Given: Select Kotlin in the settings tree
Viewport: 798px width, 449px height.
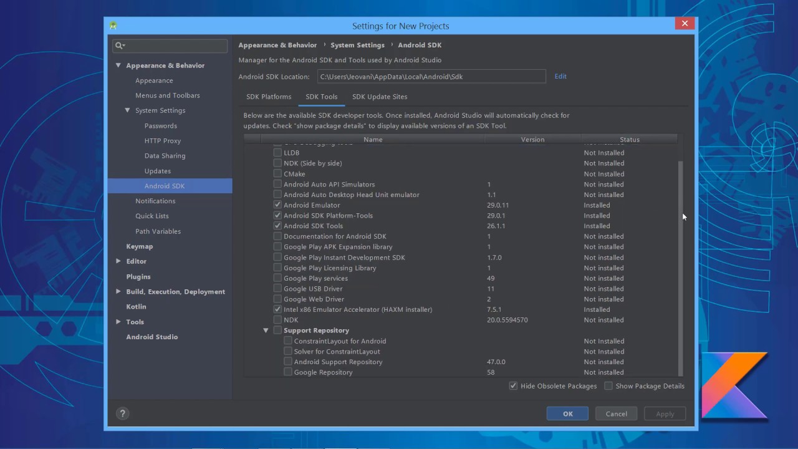Looking at the screenshot, I should click(x=136, y=307).
